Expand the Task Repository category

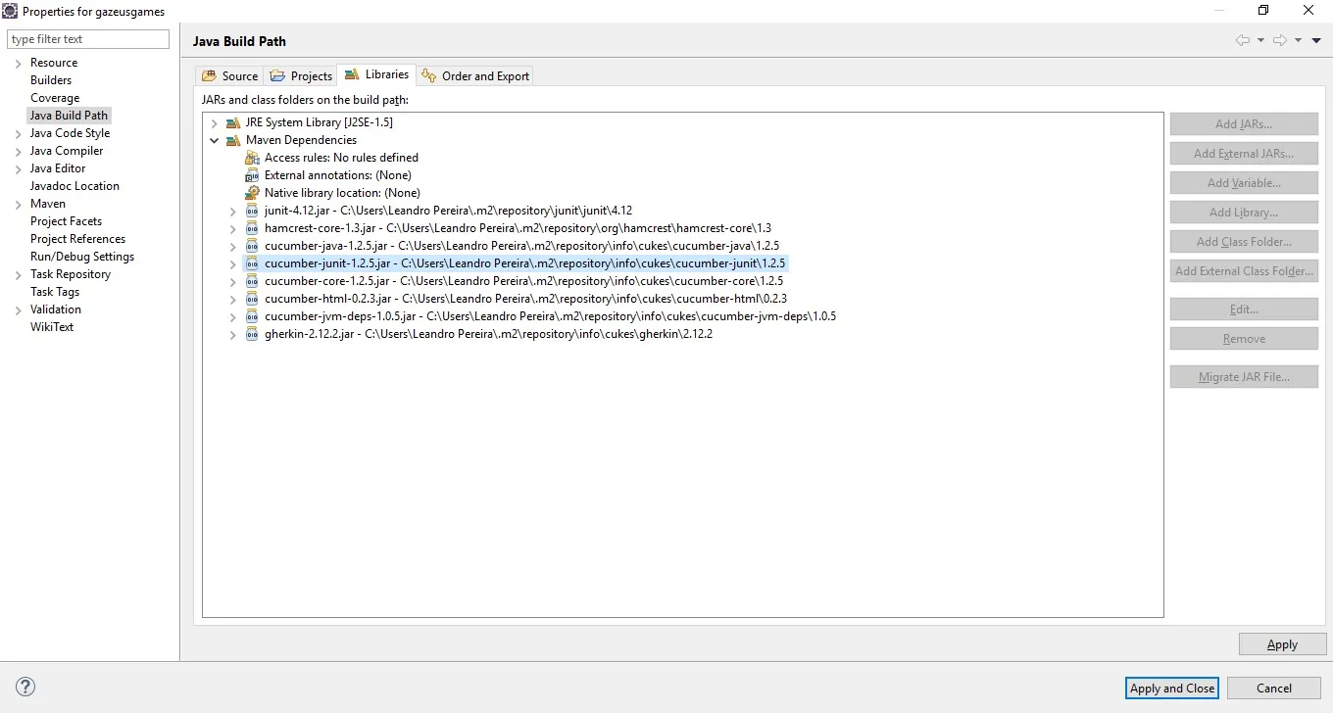(x=18, y=274)
